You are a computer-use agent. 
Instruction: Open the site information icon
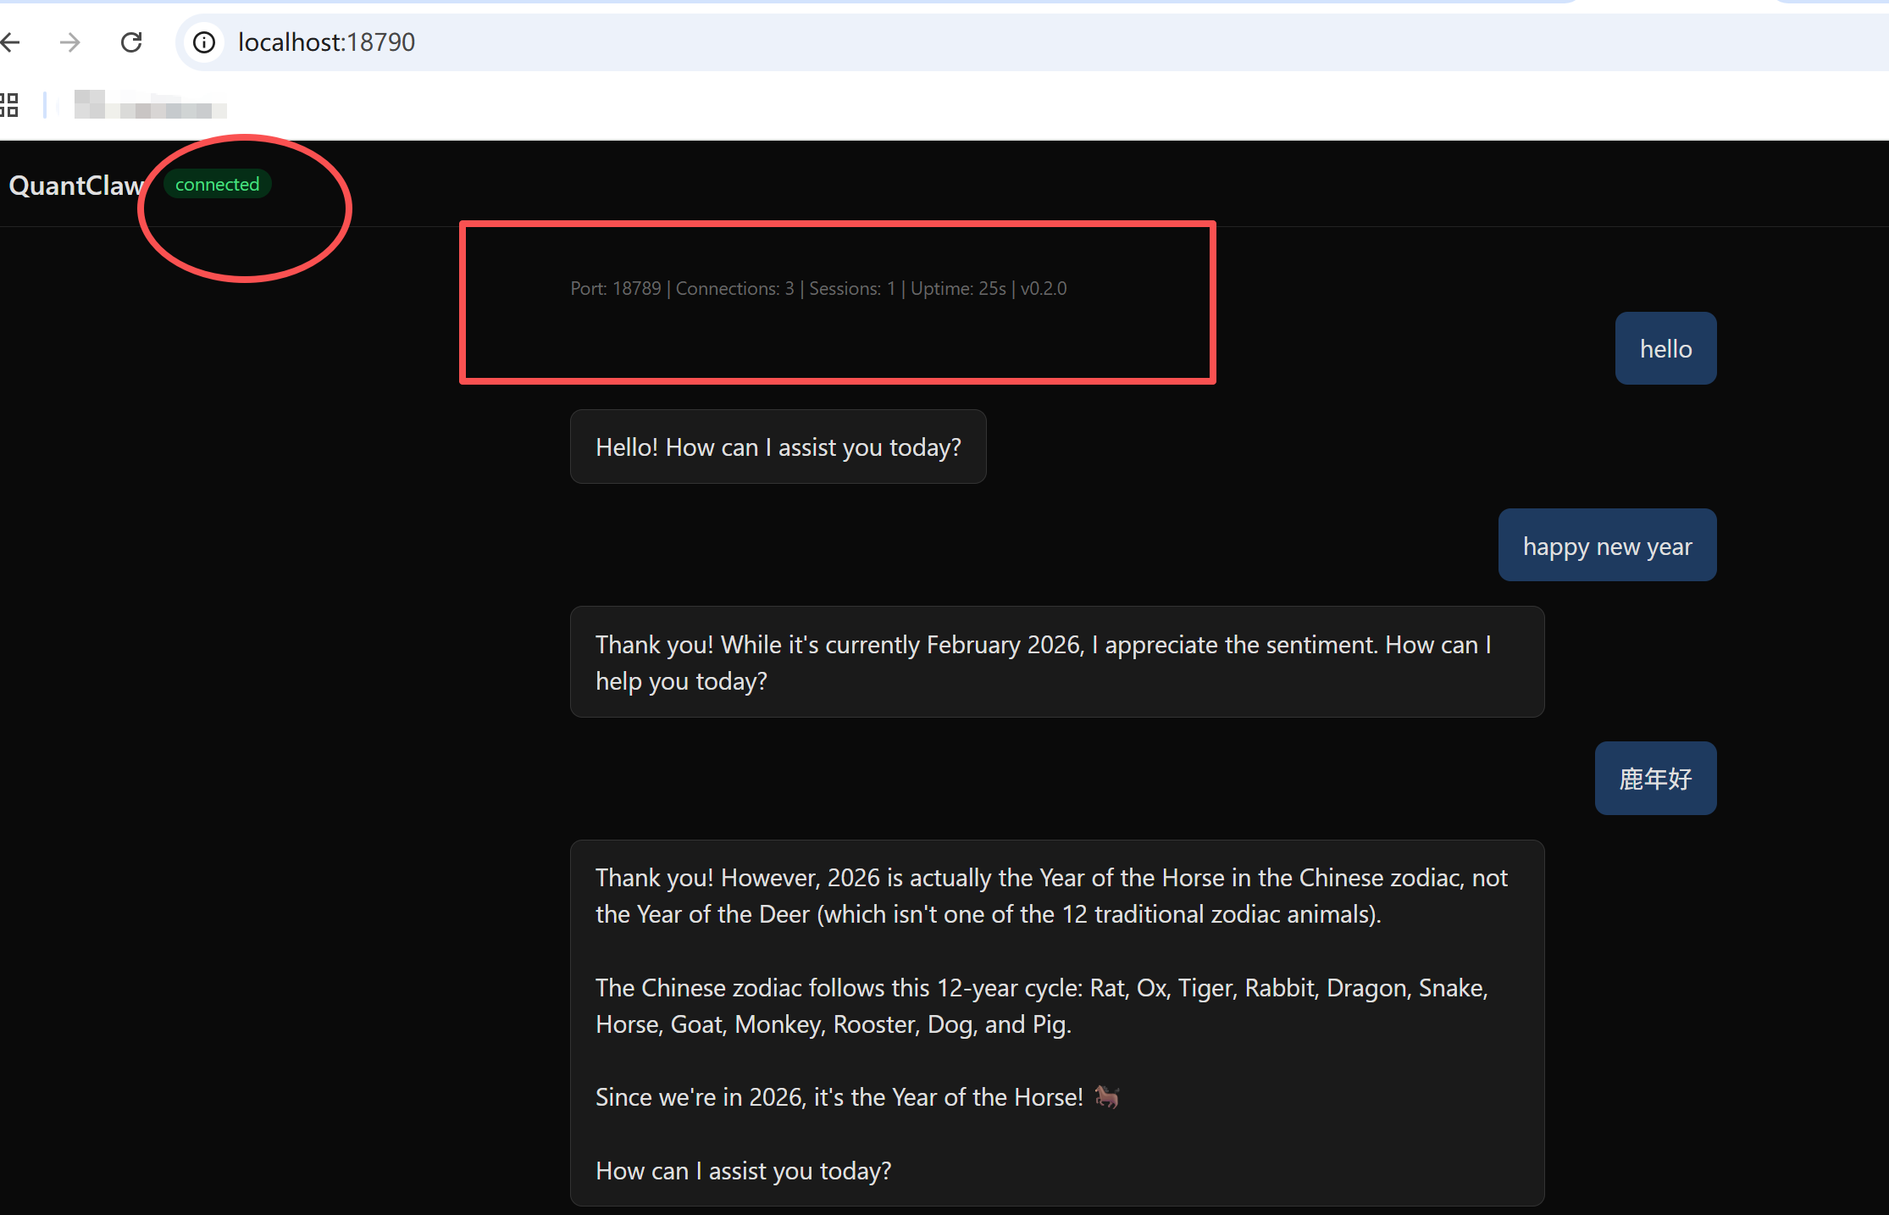[x=204, y=42]
